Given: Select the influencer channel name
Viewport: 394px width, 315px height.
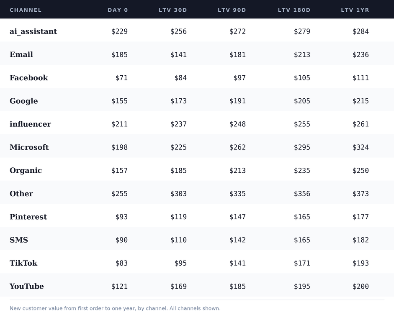Looking at the screenshot, I should pos(31,124).
